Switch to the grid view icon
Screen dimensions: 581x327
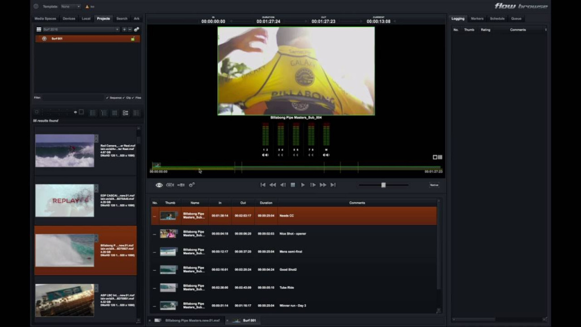pyautogui.click(x=115, y=113)
